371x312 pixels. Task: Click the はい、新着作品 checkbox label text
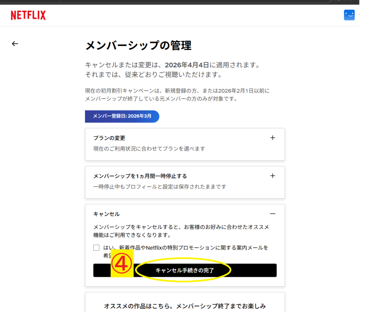[185, 248]
